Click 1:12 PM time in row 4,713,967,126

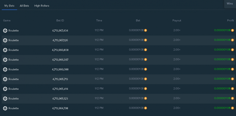coord(99,40)
